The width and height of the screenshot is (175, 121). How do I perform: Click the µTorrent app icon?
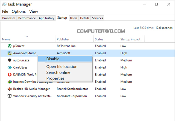pyautogui.click(x=10, y=46)
